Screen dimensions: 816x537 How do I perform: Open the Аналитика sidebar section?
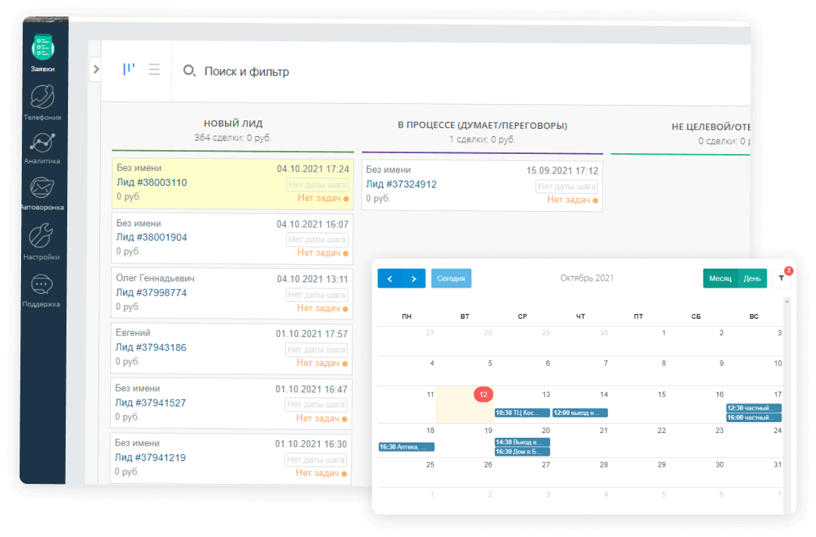(x=42, y=149)
